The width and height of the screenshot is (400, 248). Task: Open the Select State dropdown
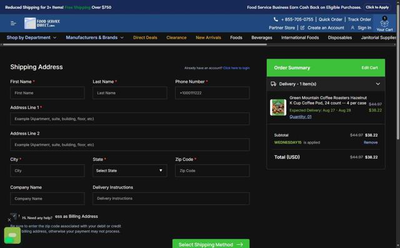[x=130, y=170]
